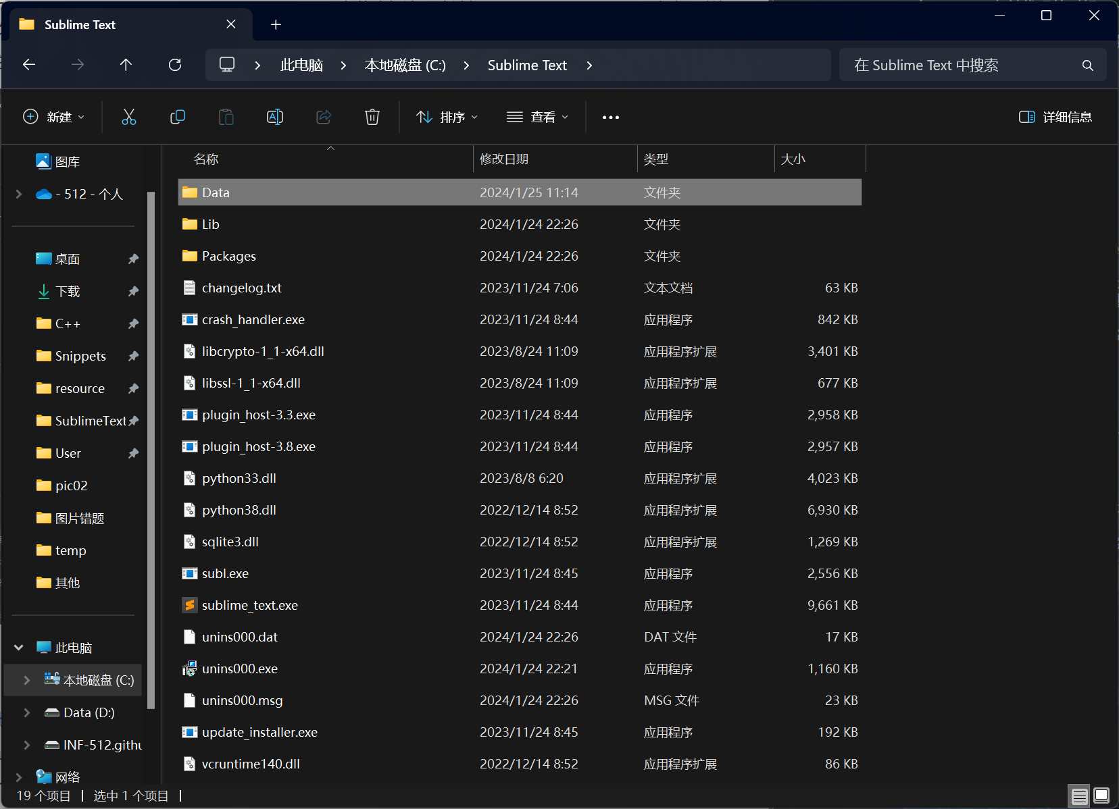Expand the Data (D:) tree node
1119x809 pixels.
click(x=27, y=712)
